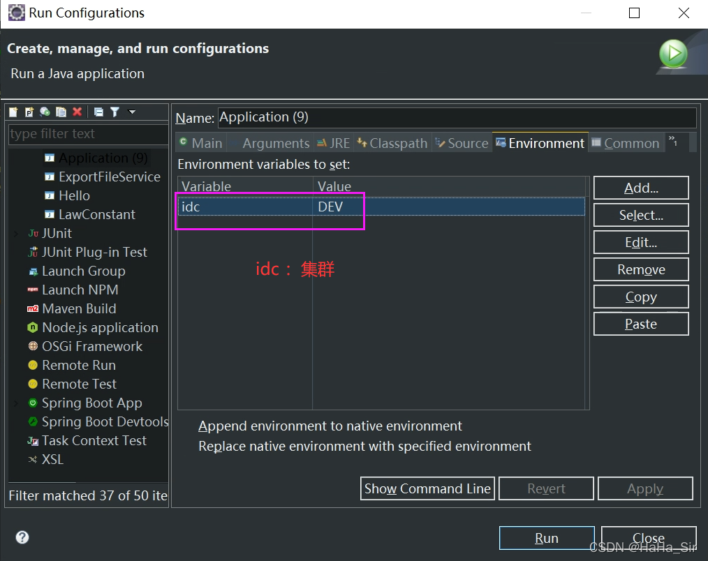Switch to the Source tab
Image resolution: width=708 pixels, height=561 pixels.
(462, 143)
